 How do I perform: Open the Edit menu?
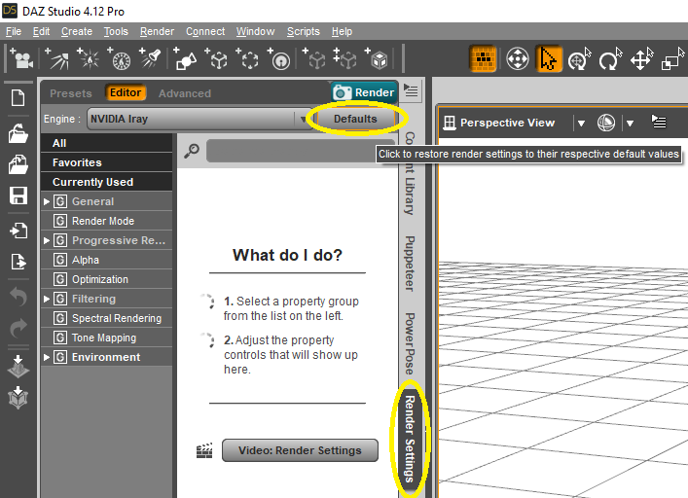click(41, 31)
